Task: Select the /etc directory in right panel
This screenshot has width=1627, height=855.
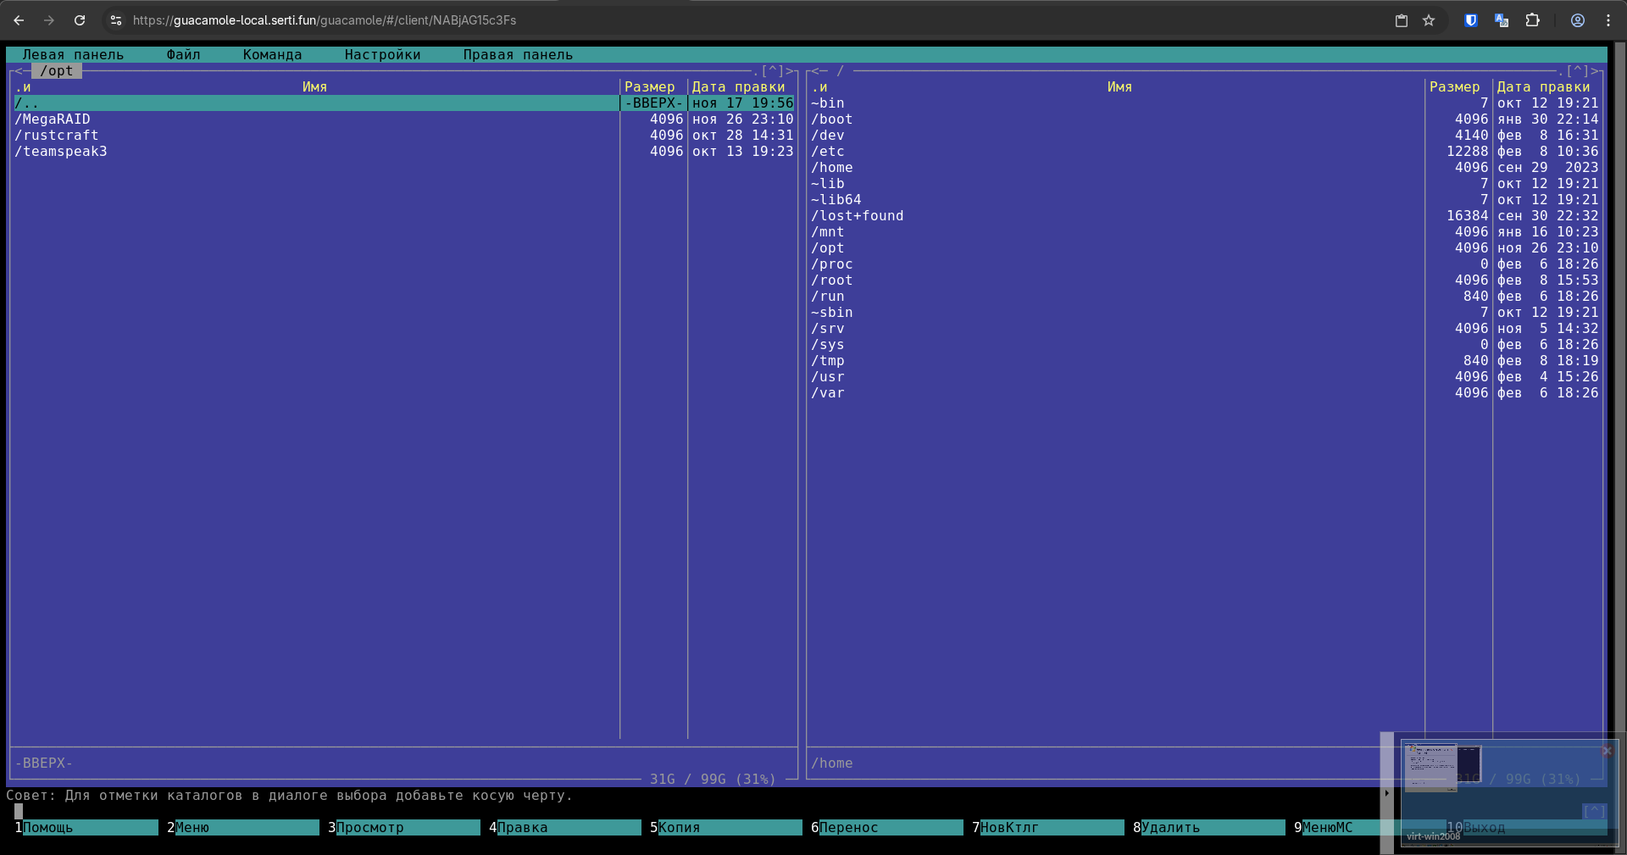Action: (828, 152)
